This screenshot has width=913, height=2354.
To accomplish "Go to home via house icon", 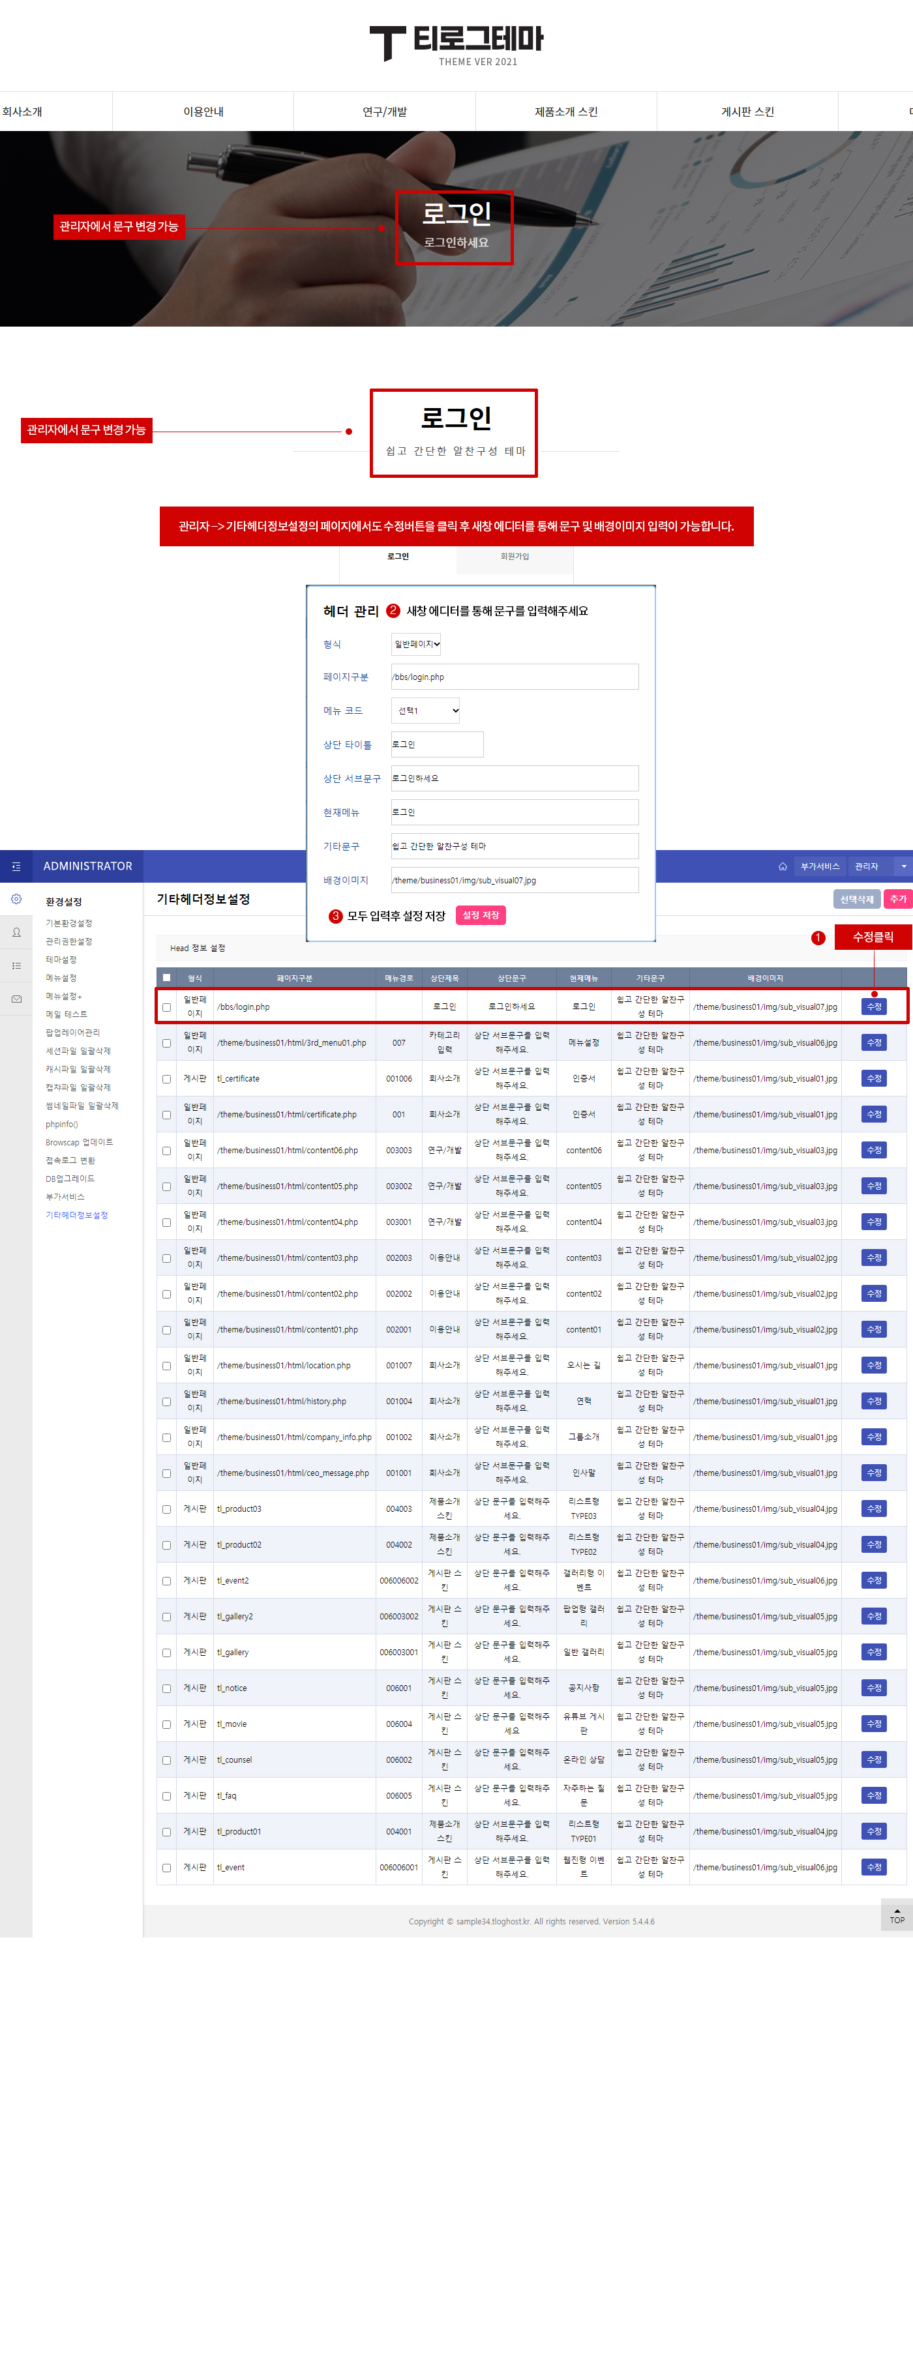I will pos(783,866).
